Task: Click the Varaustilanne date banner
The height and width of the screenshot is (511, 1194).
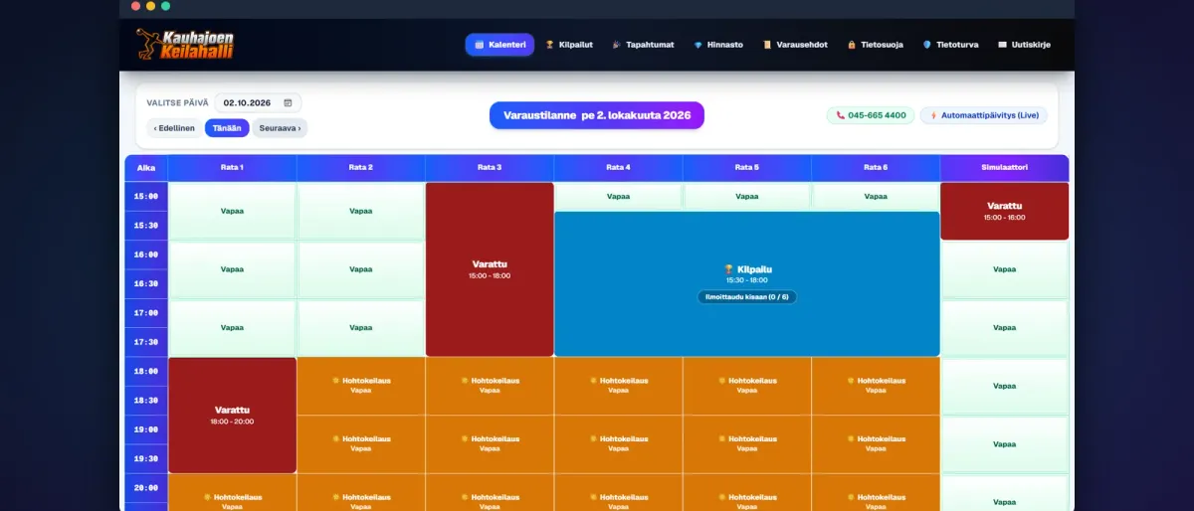Action: [597, 115]
